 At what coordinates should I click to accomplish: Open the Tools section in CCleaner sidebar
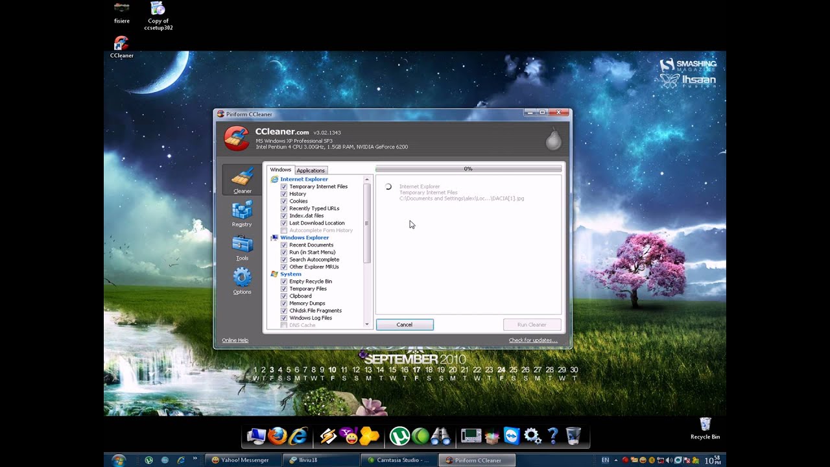tap(242, 248)
